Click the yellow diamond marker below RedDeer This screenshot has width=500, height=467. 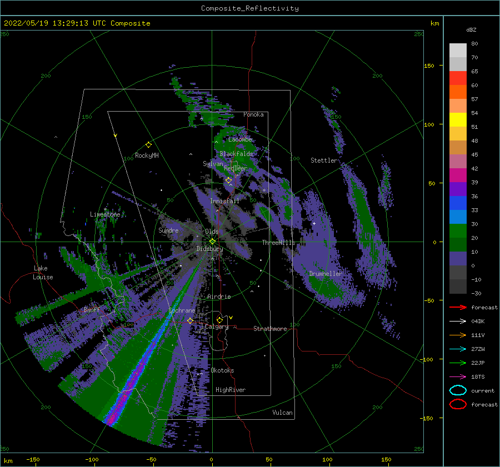pos(228,180)
